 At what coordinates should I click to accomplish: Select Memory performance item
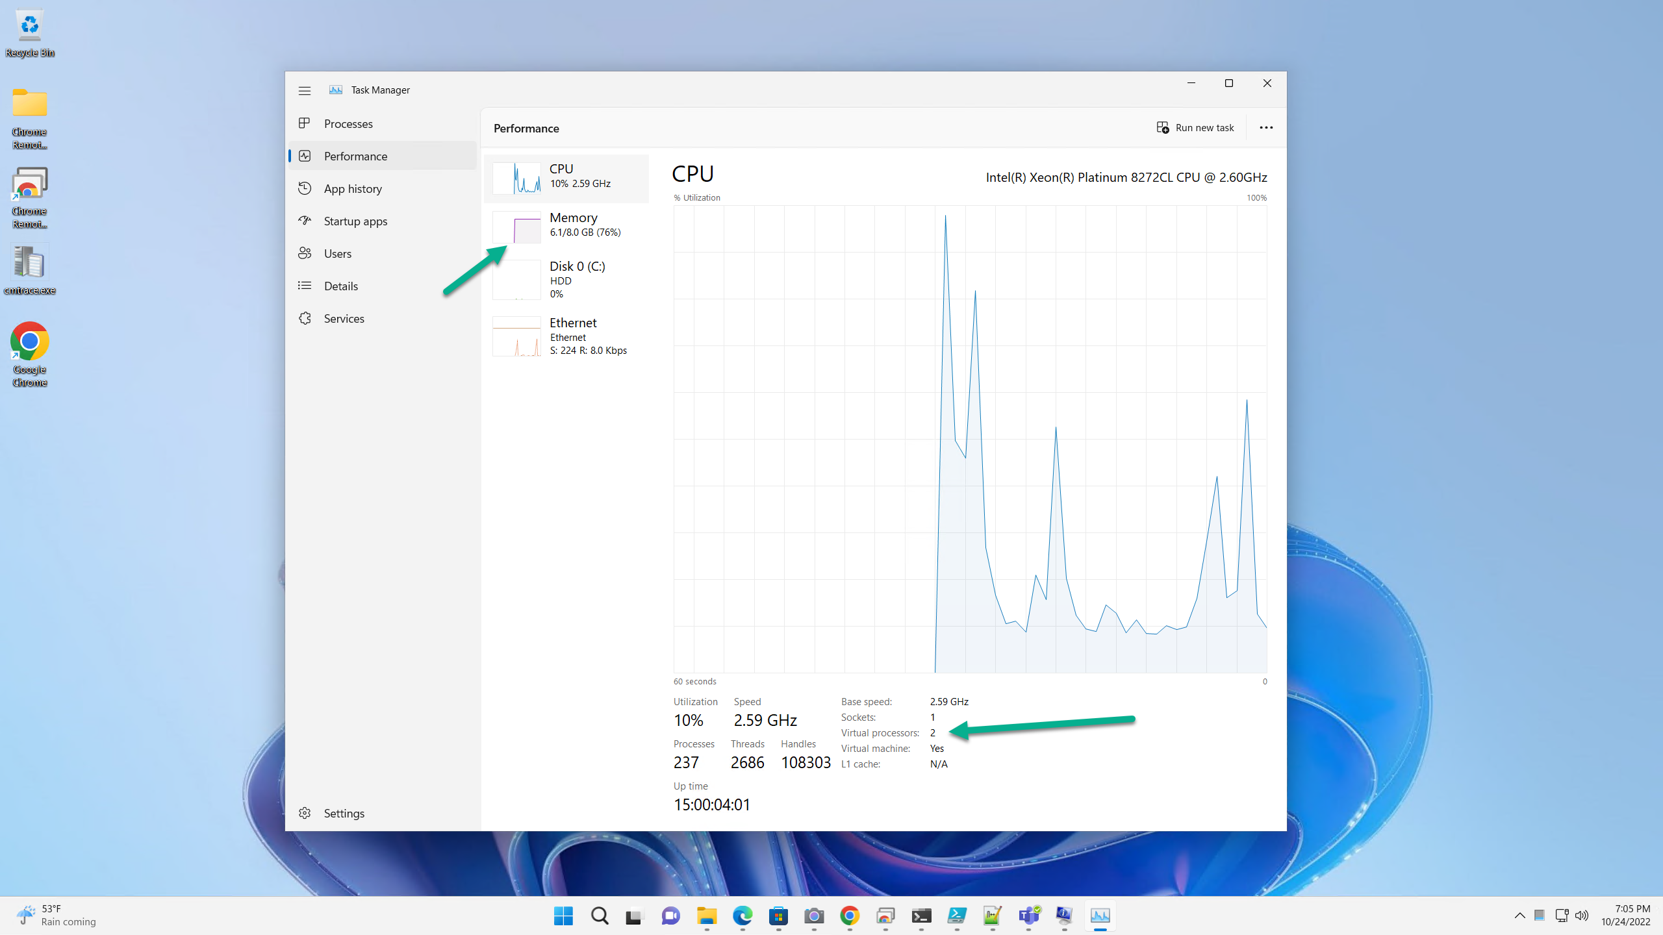point(566,227)
